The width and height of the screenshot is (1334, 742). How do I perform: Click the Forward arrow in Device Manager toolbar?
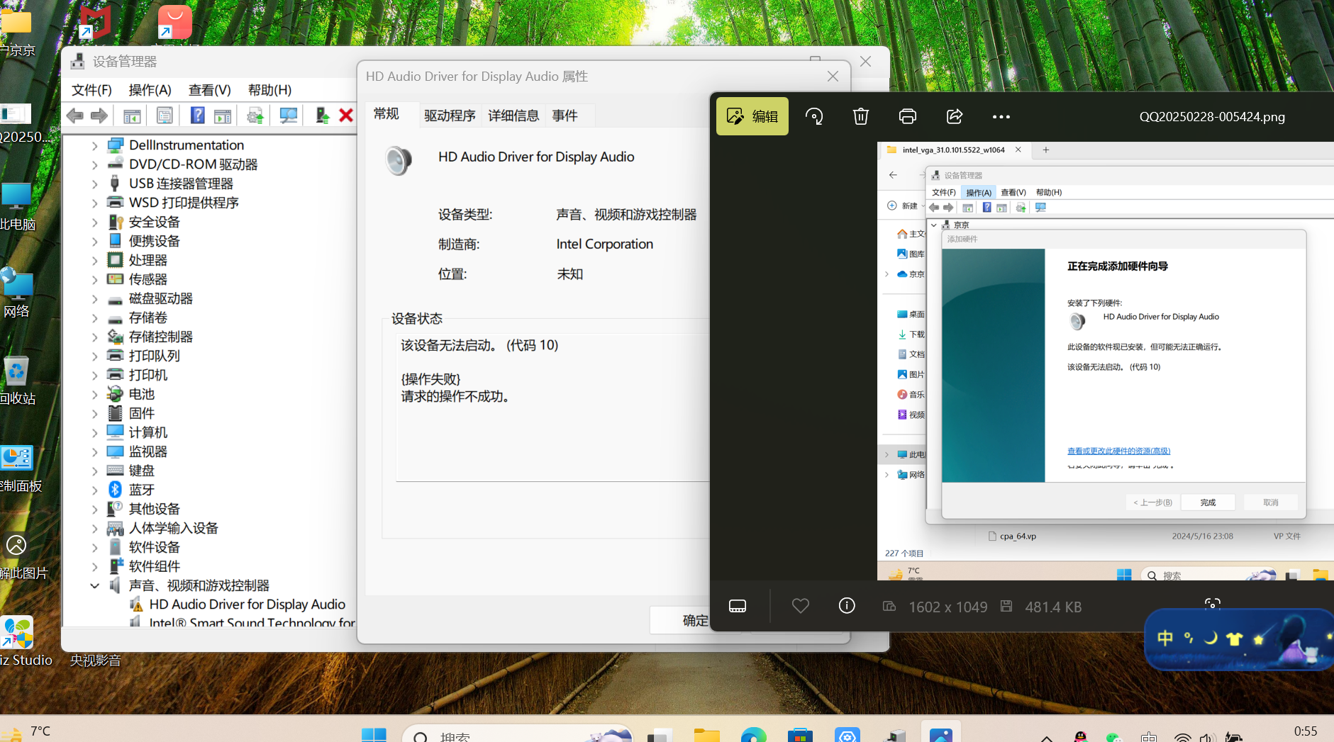(x=99, y=116)
